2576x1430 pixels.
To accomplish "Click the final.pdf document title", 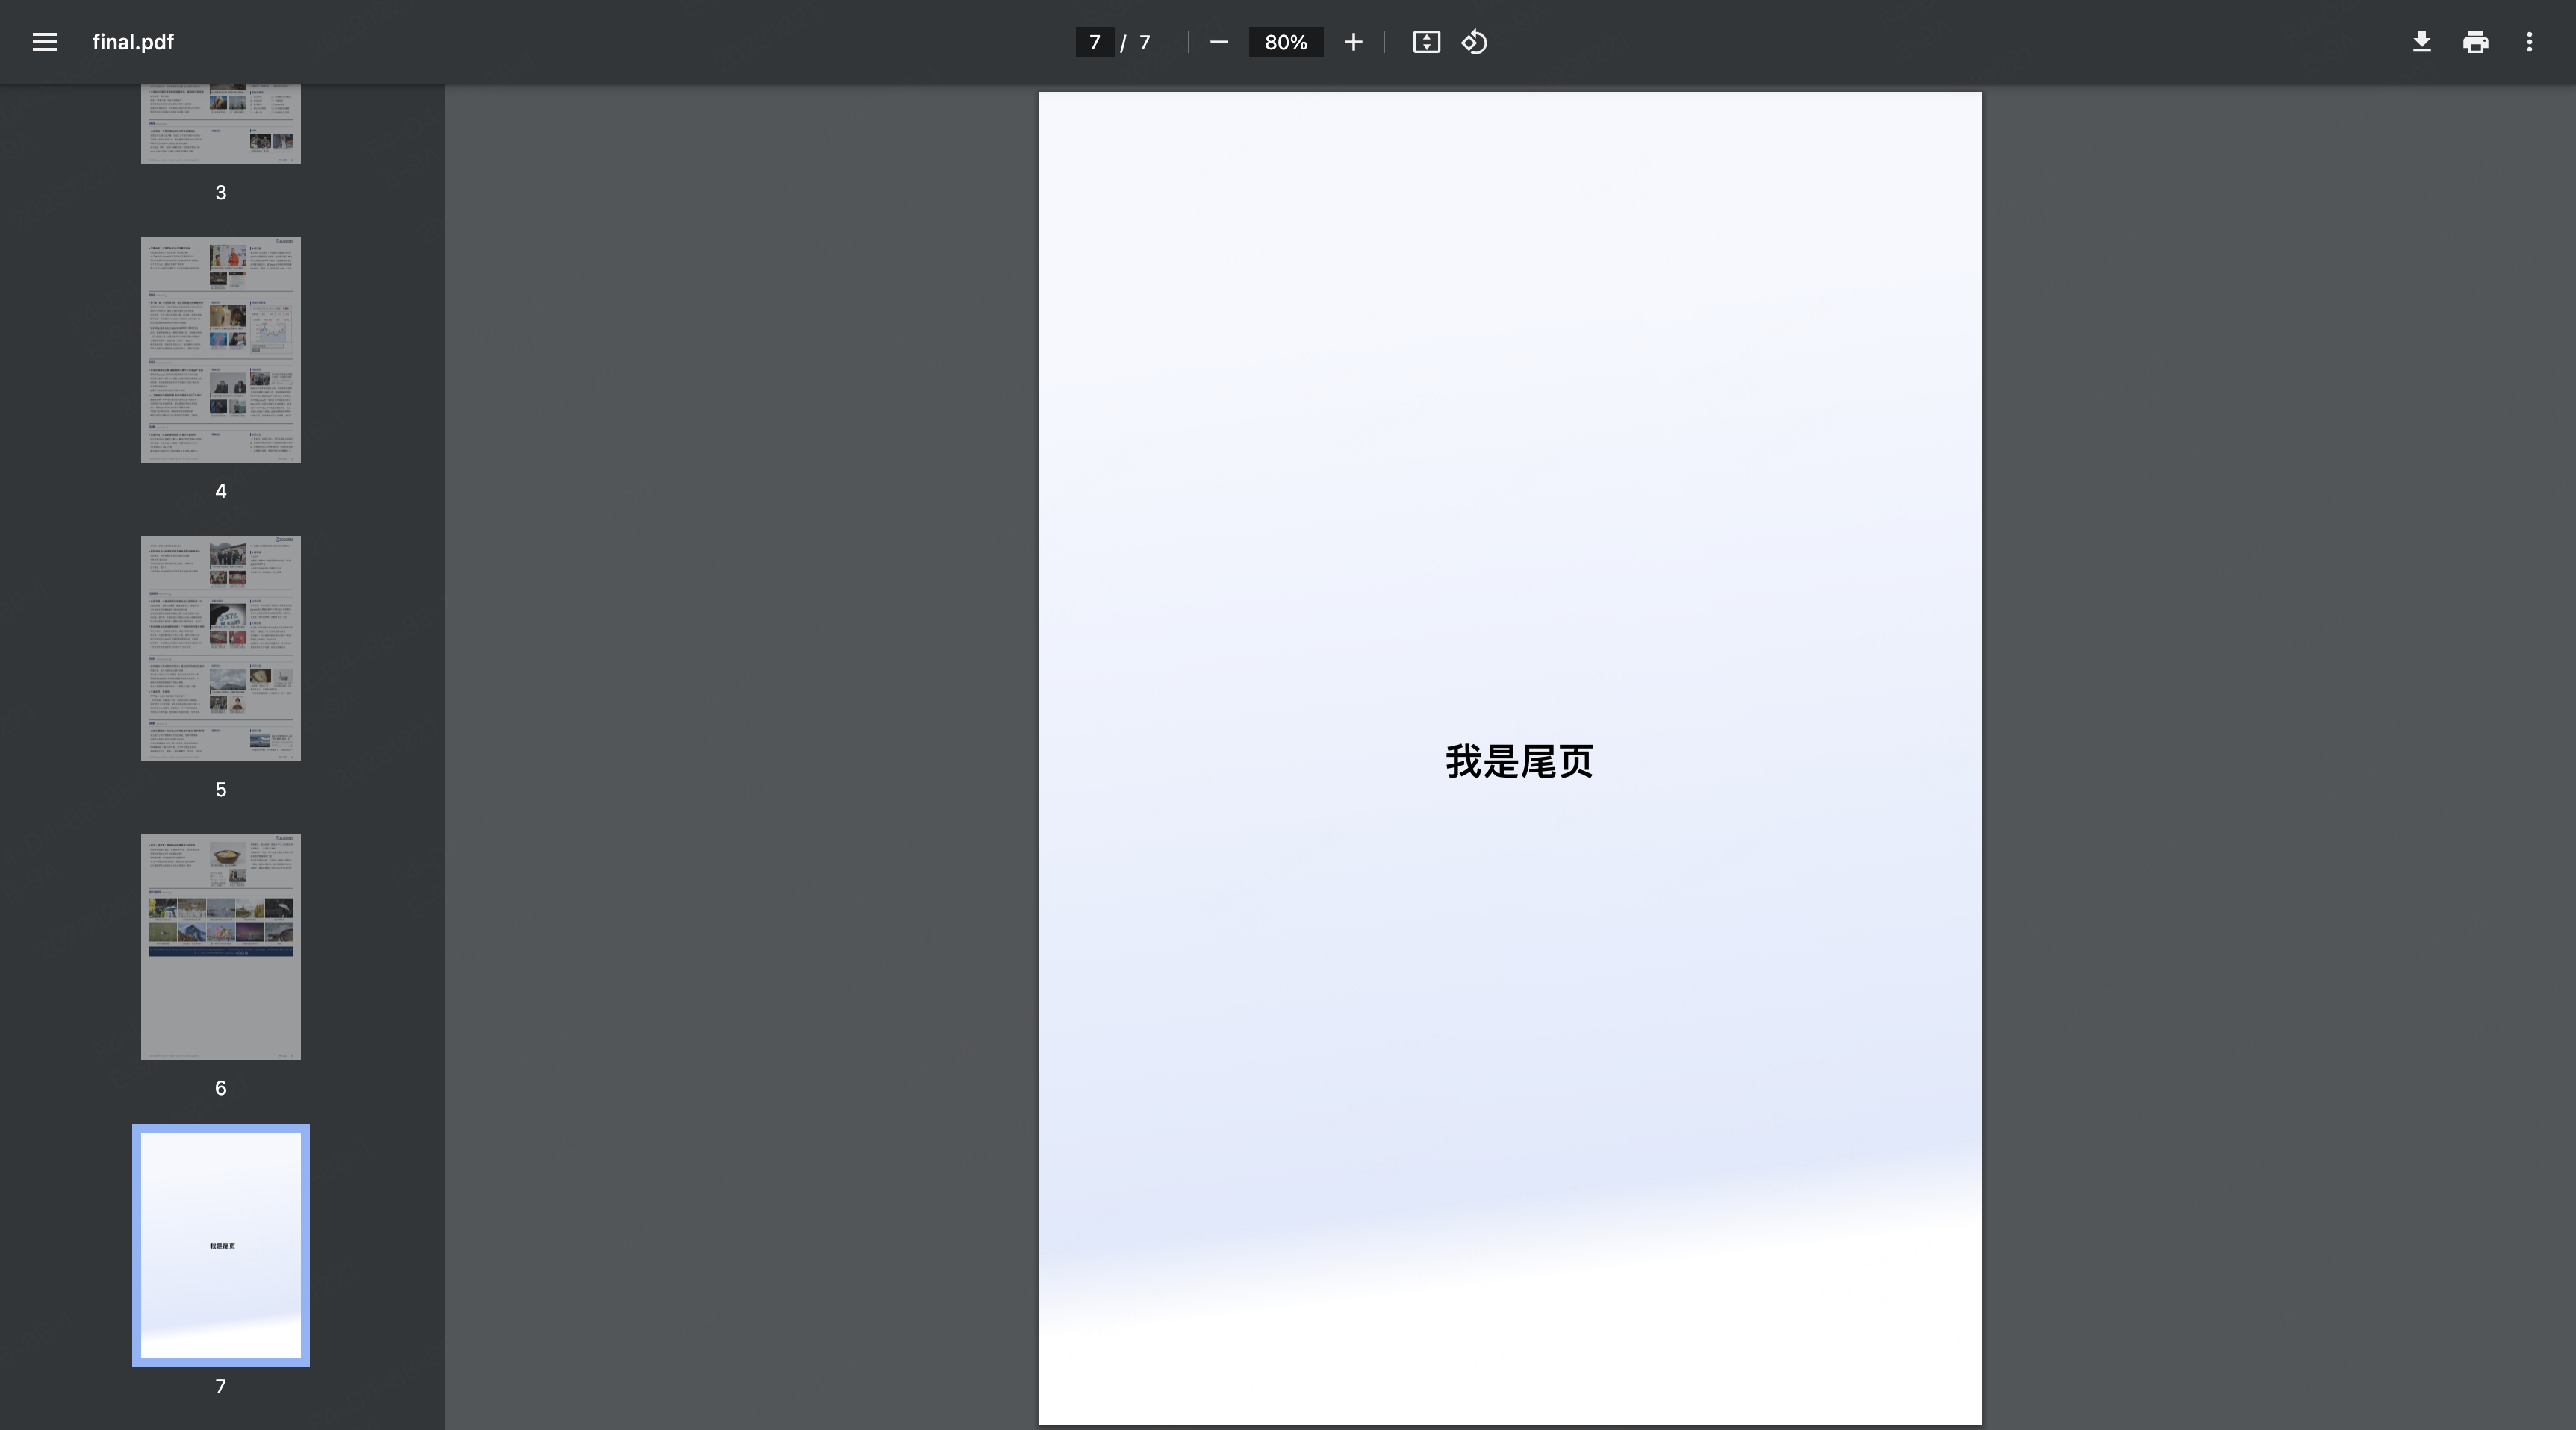I will 133,42.
